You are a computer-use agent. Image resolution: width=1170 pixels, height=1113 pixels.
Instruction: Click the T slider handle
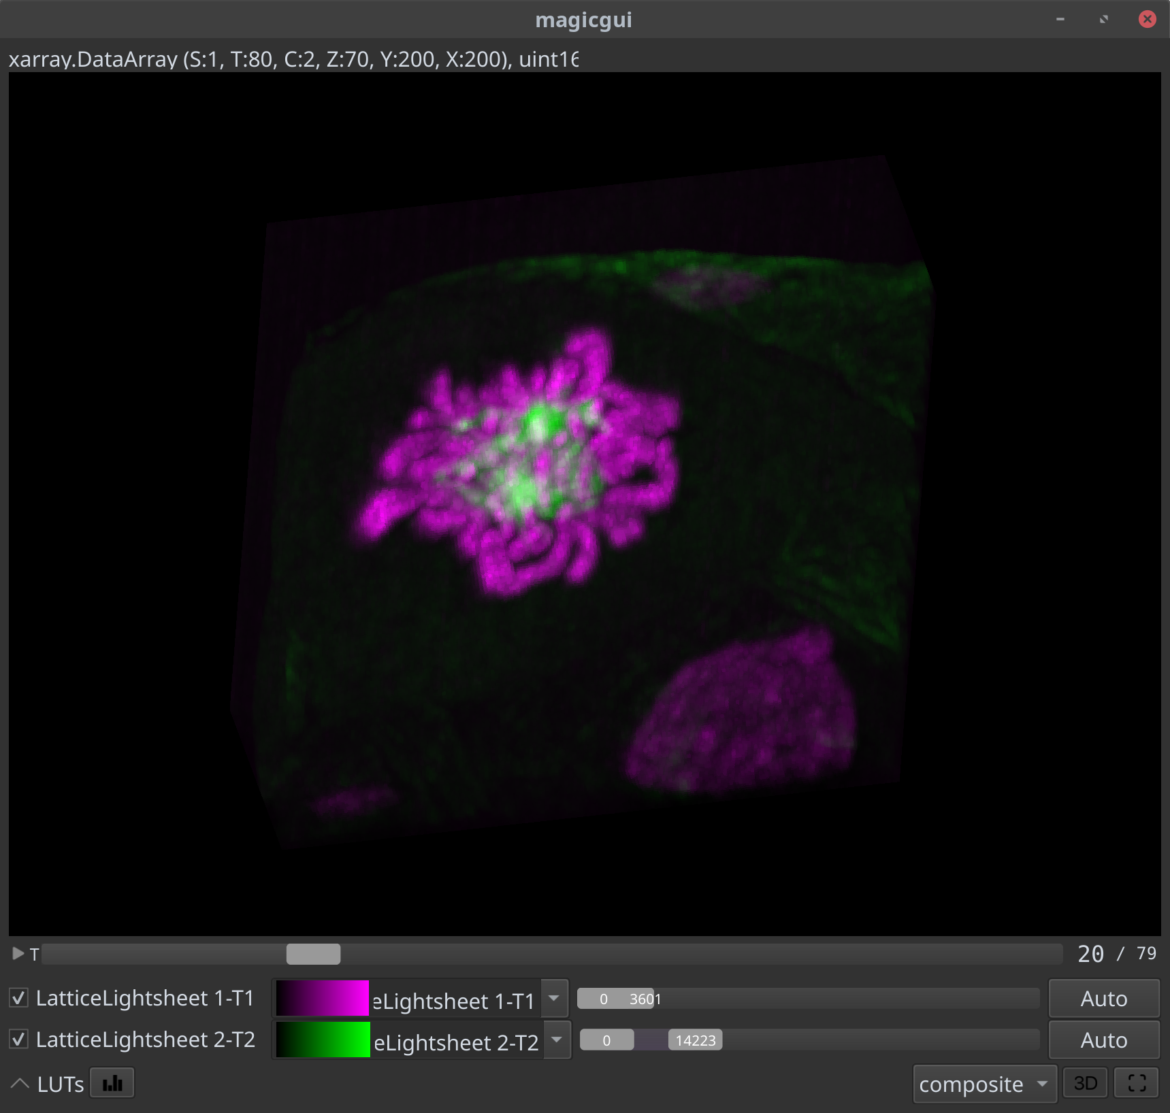313,954
